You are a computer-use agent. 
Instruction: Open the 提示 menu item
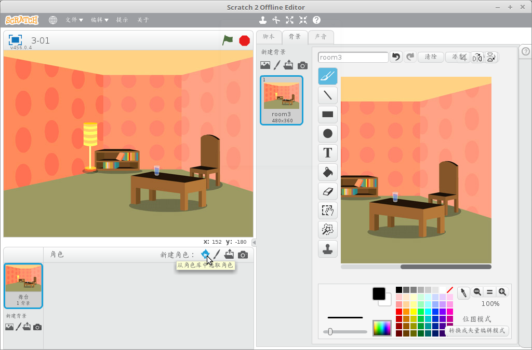[x=122, y=20]
